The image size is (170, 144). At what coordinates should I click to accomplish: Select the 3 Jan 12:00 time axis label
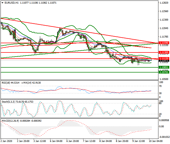tap(40, 141)
